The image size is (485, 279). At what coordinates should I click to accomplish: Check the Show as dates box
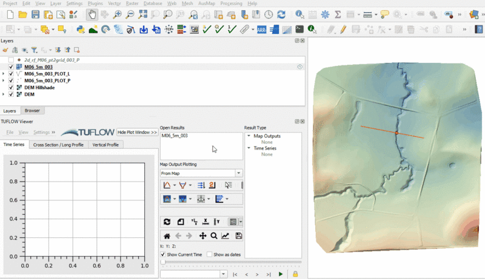[210, 255]
